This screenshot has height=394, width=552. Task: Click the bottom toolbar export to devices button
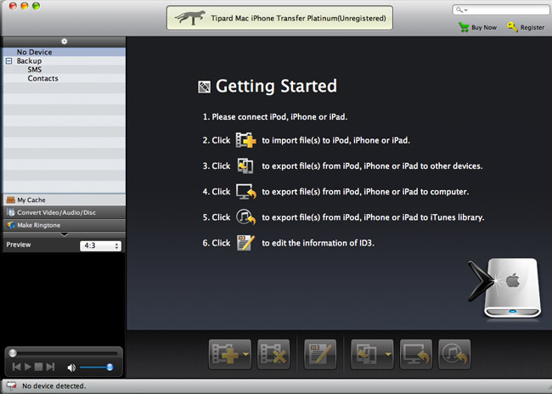tap(367, 354)
